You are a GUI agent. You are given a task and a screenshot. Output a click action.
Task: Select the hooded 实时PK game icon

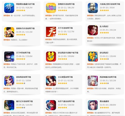pos(9,57)
